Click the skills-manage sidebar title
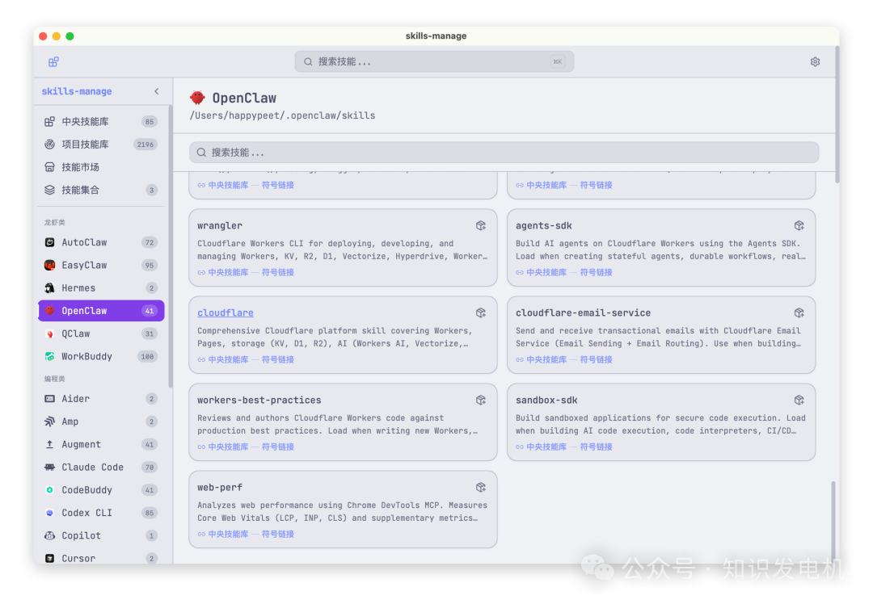The width and height of the screenshot is (873, 604). point(77,91)
